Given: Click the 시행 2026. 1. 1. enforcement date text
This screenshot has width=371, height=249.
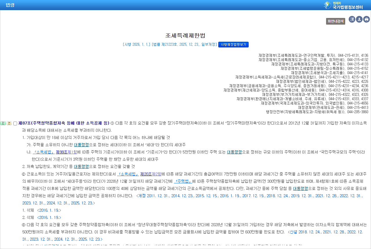Looking at the screenshot, I should (x=137, y=45).
